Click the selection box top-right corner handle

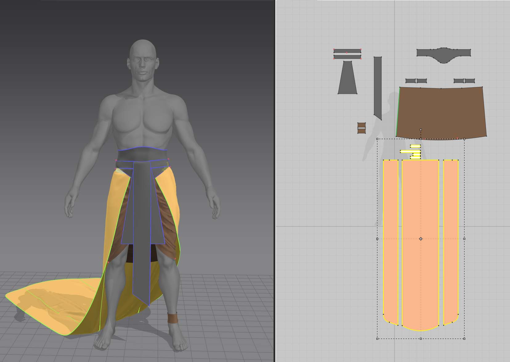464,139
